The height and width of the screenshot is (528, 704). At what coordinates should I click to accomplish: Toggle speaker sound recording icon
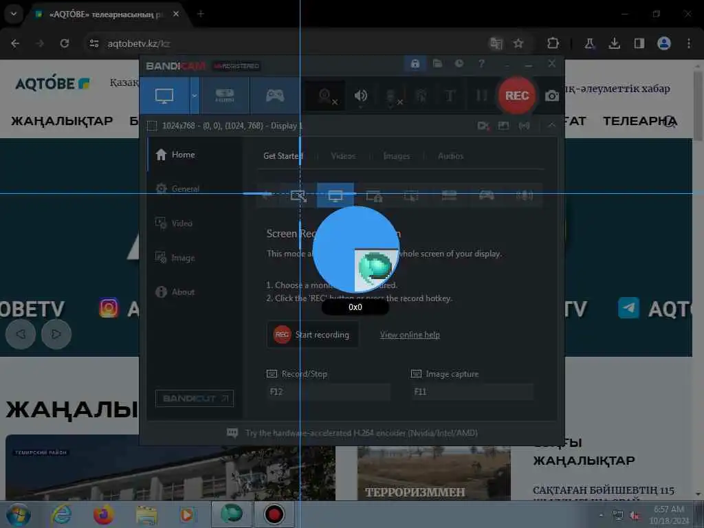pos(360,96)
